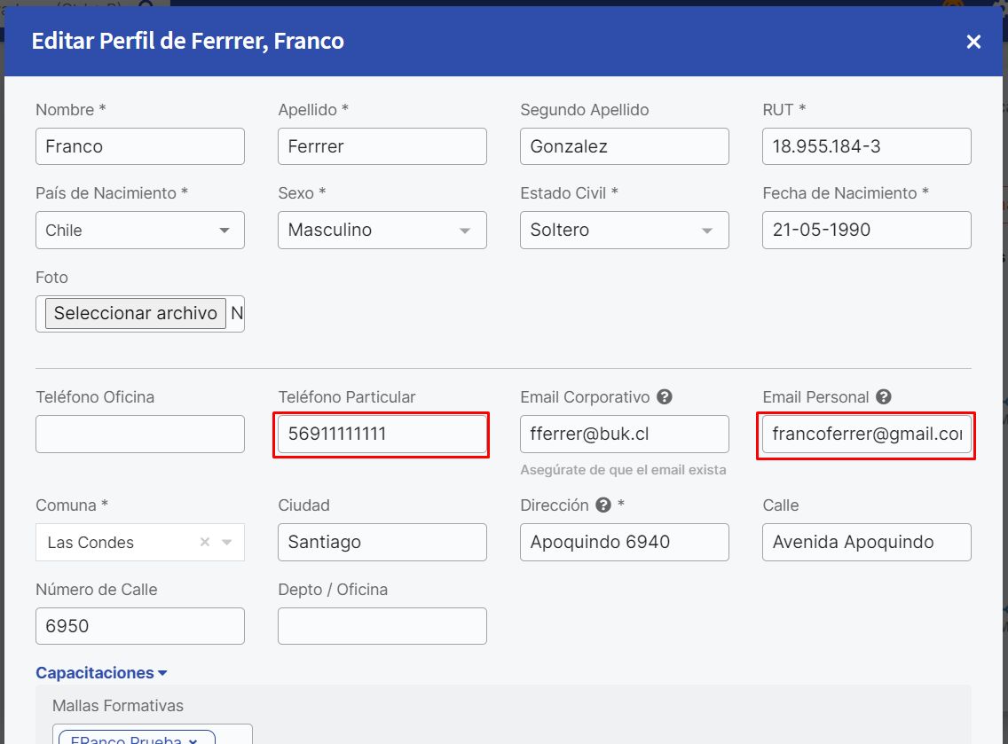Click the empty Depto / Oficina field
This screenshot has height=744, width=1008.
click(x=382, y=626)
